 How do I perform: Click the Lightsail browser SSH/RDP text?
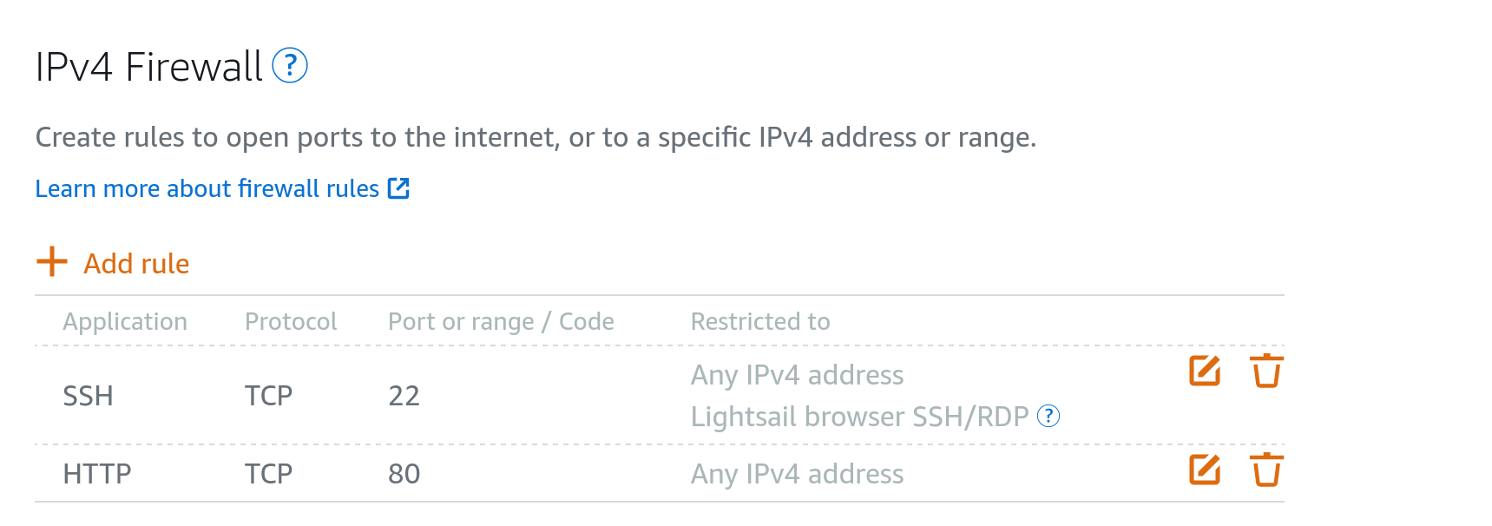click(x=859, y=417)
